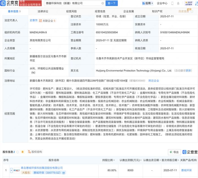Image resolution: width=198 pixels, height=178 pixels.
Task: Click the Qichacha logo icon
Action: [3, 3]
